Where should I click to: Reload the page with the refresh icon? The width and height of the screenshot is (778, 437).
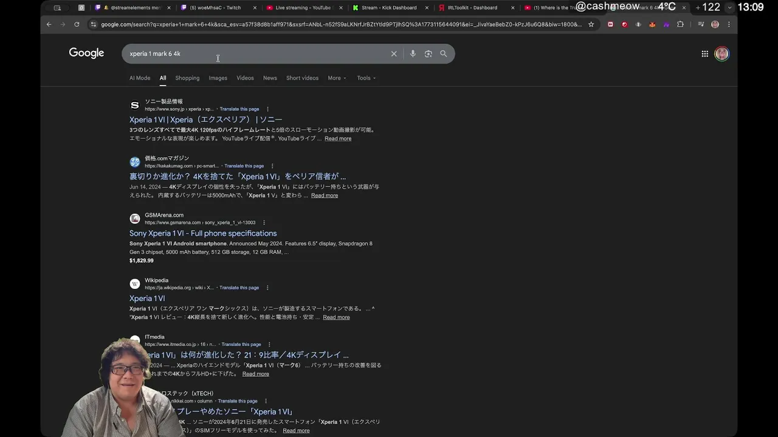[77, 24]
